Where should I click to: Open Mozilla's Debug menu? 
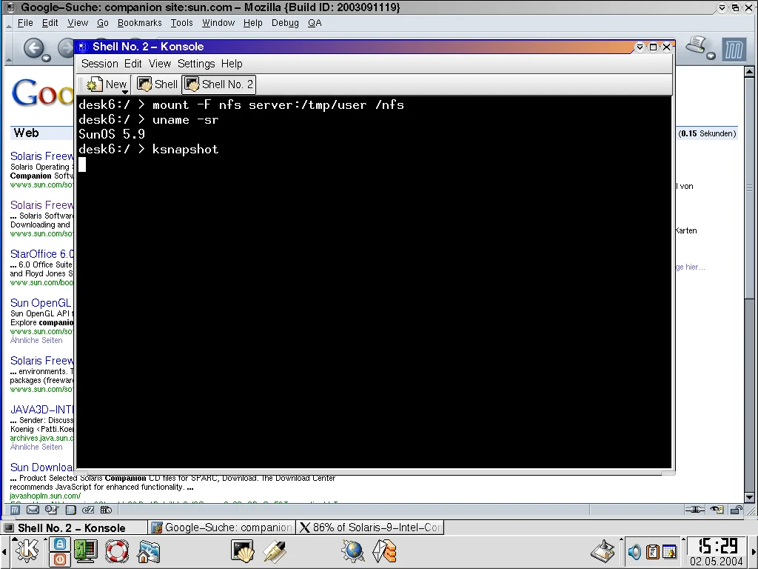coord(285,23)
